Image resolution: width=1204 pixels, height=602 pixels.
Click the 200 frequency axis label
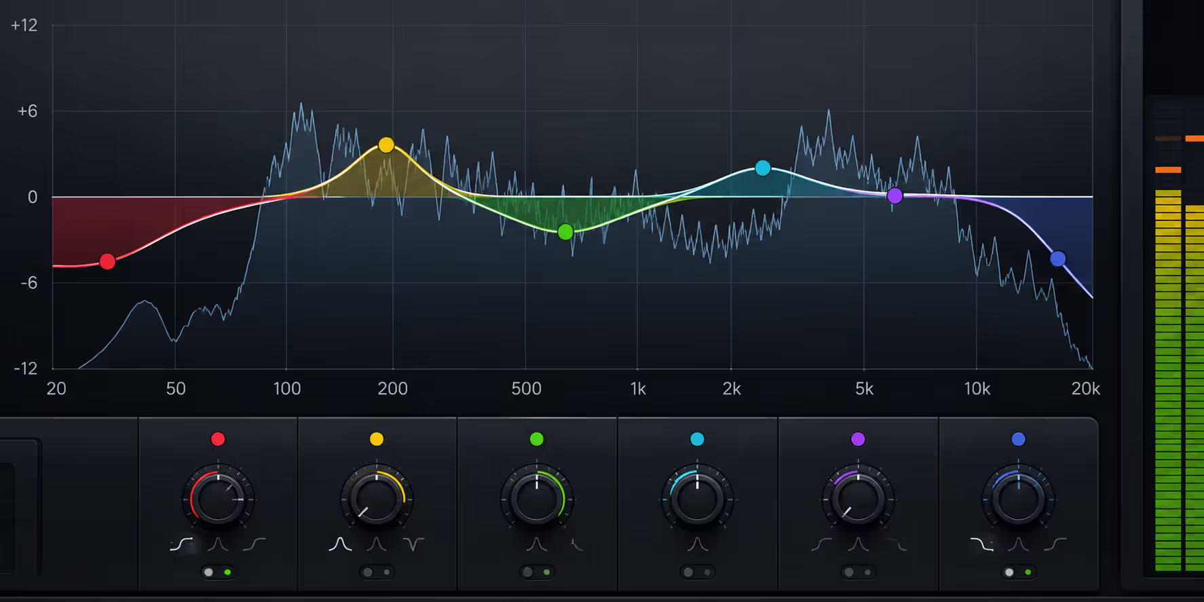393,388
